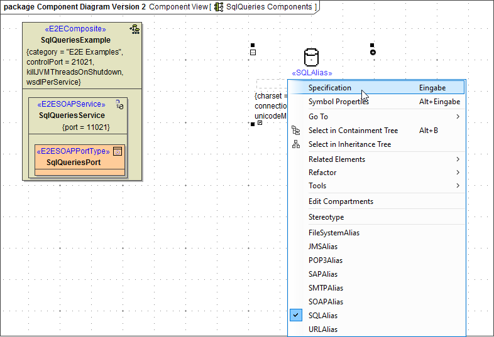Click the E2ESOAPPortType icon in SqlQueriesPort
This screenshot has width=494, height=337.
[117, 151]
